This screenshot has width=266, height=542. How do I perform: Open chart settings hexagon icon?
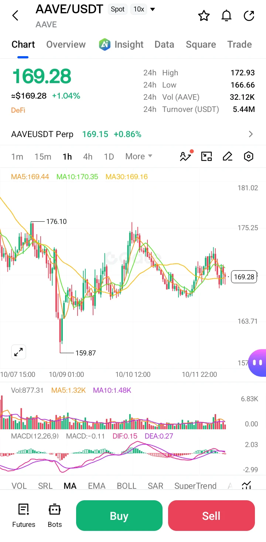(249, 156)
